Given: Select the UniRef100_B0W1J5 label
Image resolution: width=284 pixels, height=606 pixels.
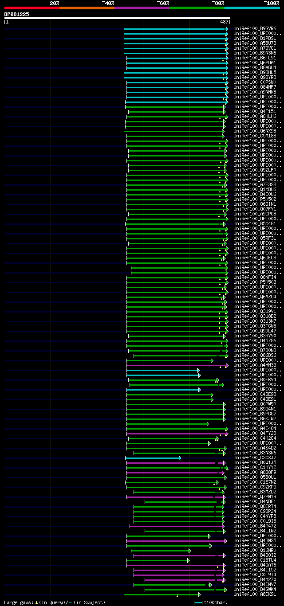Looking at the screenshot, I should coord(254,462).
